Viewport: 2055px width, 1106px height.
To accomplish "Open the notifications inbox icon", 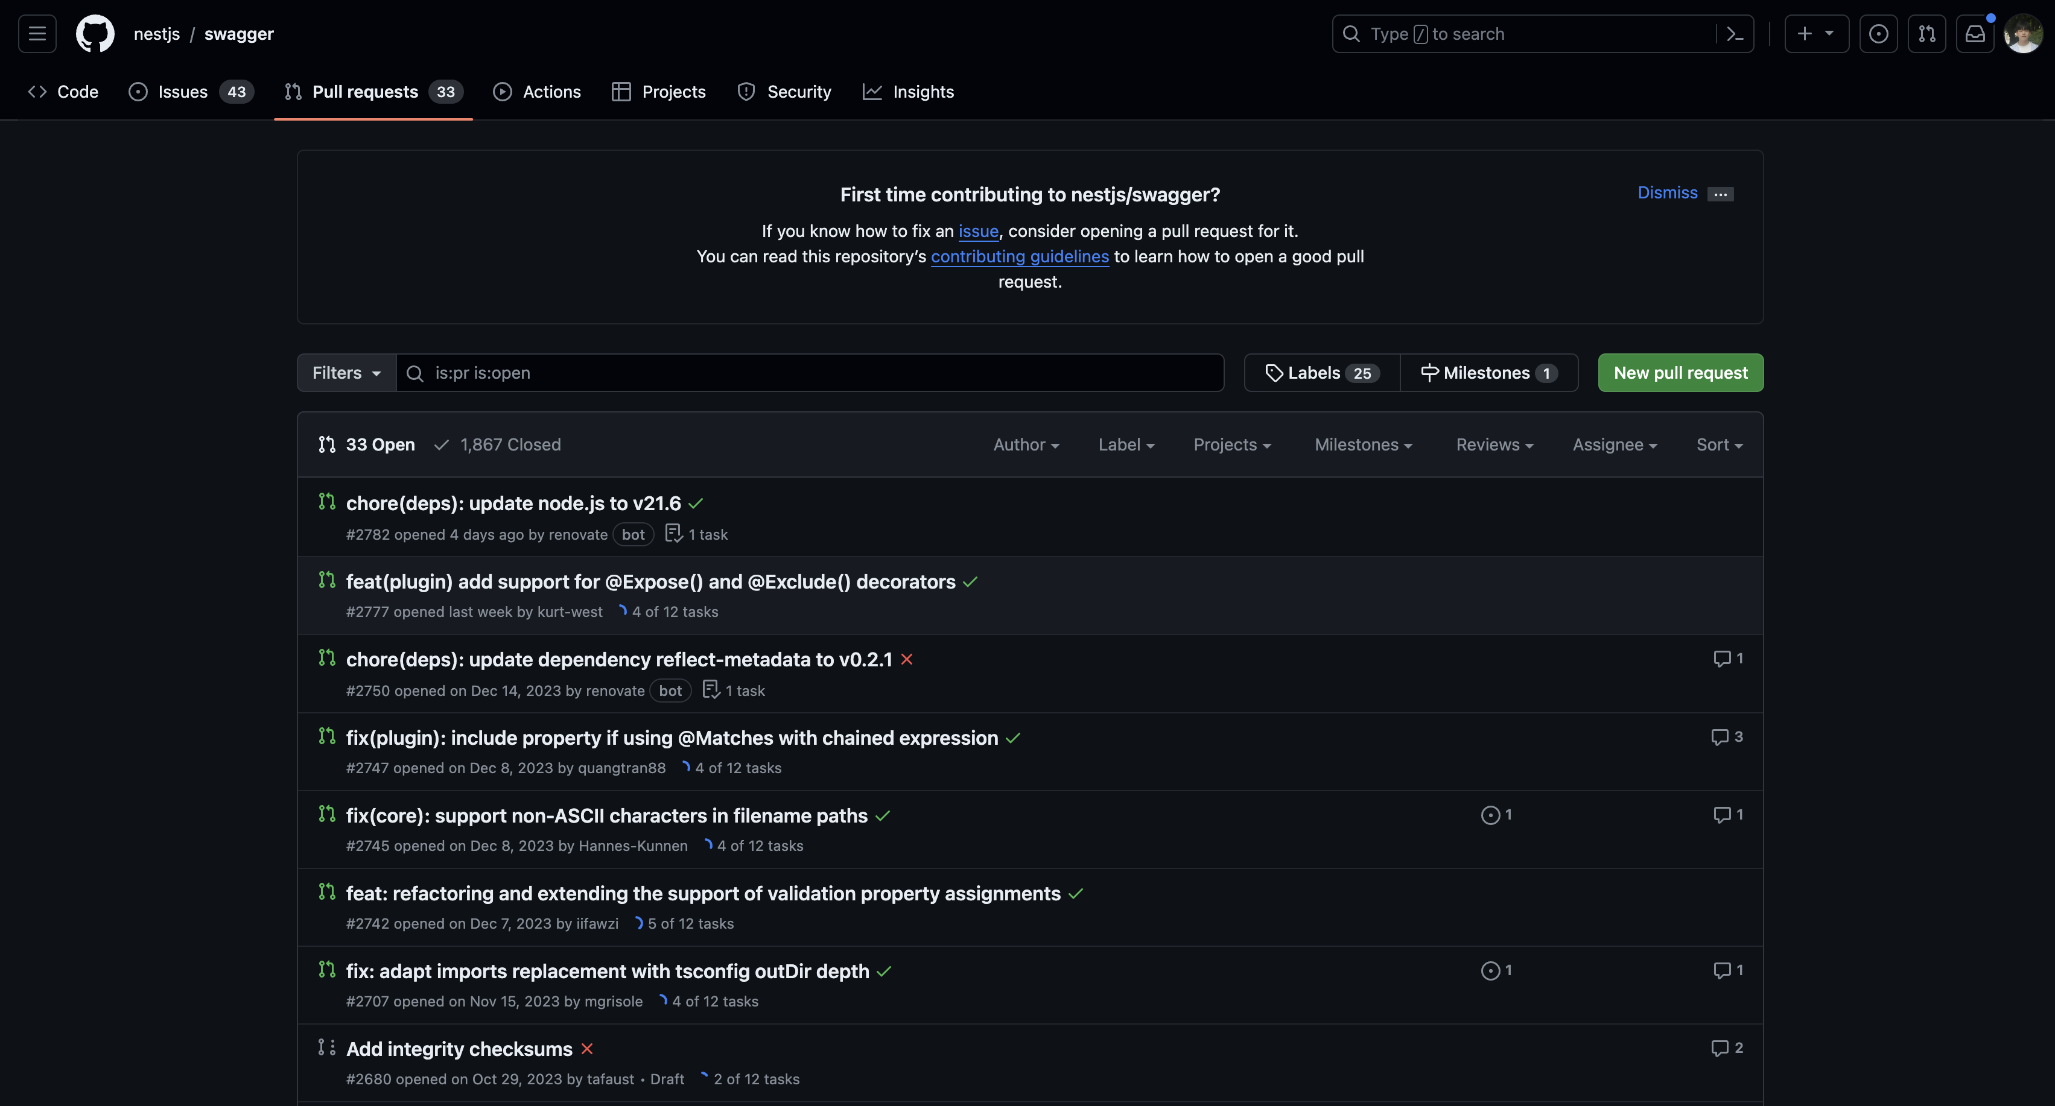I will pos(1974,34).
